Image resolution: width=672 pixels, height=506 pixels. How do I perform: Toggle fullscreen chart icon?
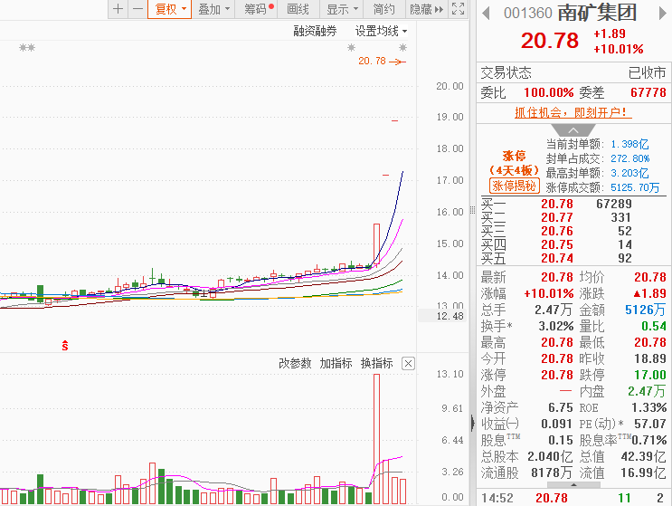(x=459, y=8)
